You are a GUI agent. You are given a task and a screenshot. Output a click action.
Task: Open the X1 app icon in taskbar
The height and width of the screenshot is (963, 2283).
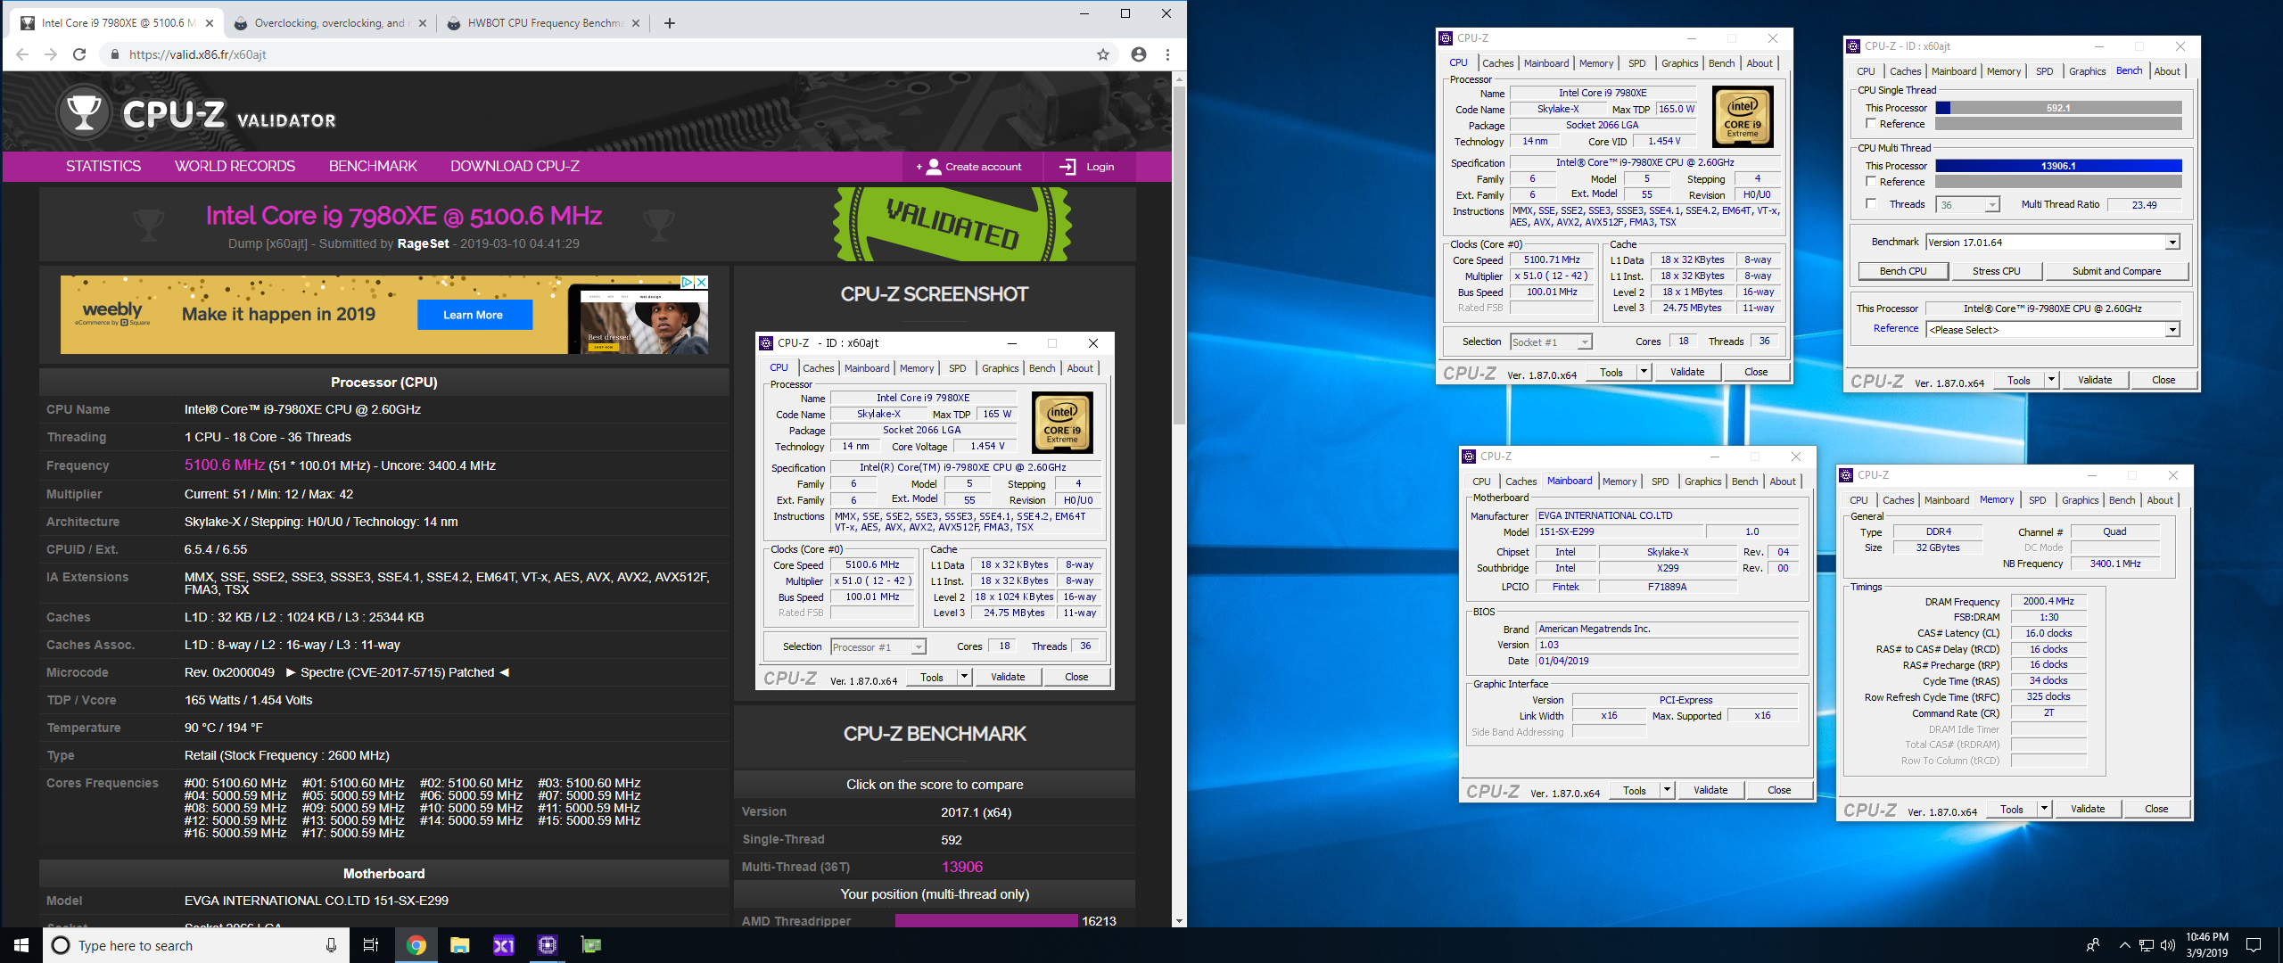(503, 945)
